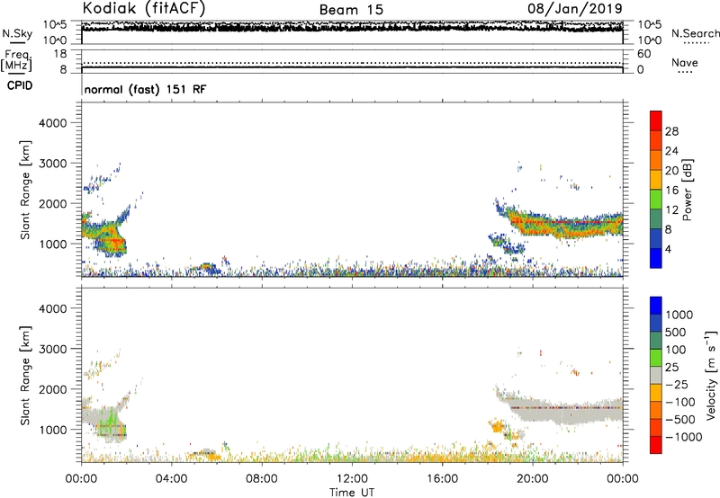The height and width of the screenshot is (498, 720).
Task: Click the '60' Nave axis tick
Action: [x=643, y=54]
